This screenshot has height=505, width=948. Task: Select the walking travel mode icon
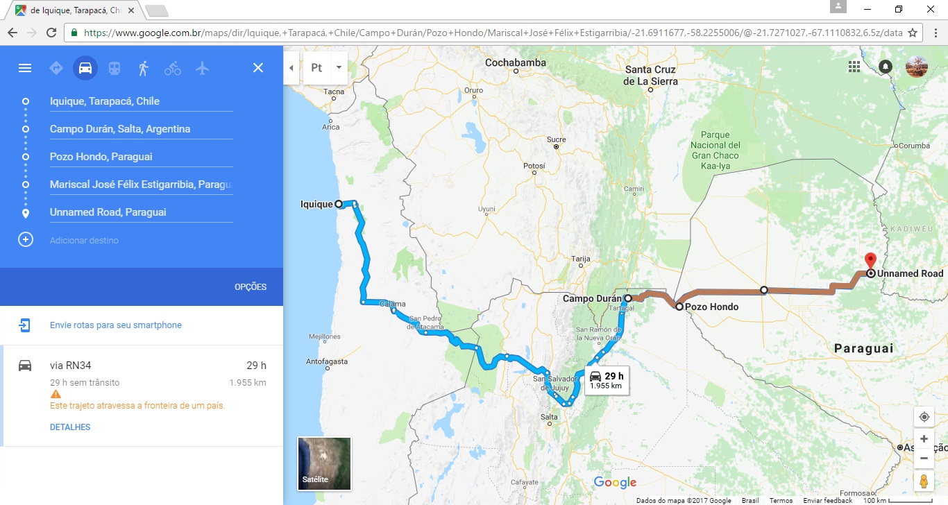coord(144,68)
